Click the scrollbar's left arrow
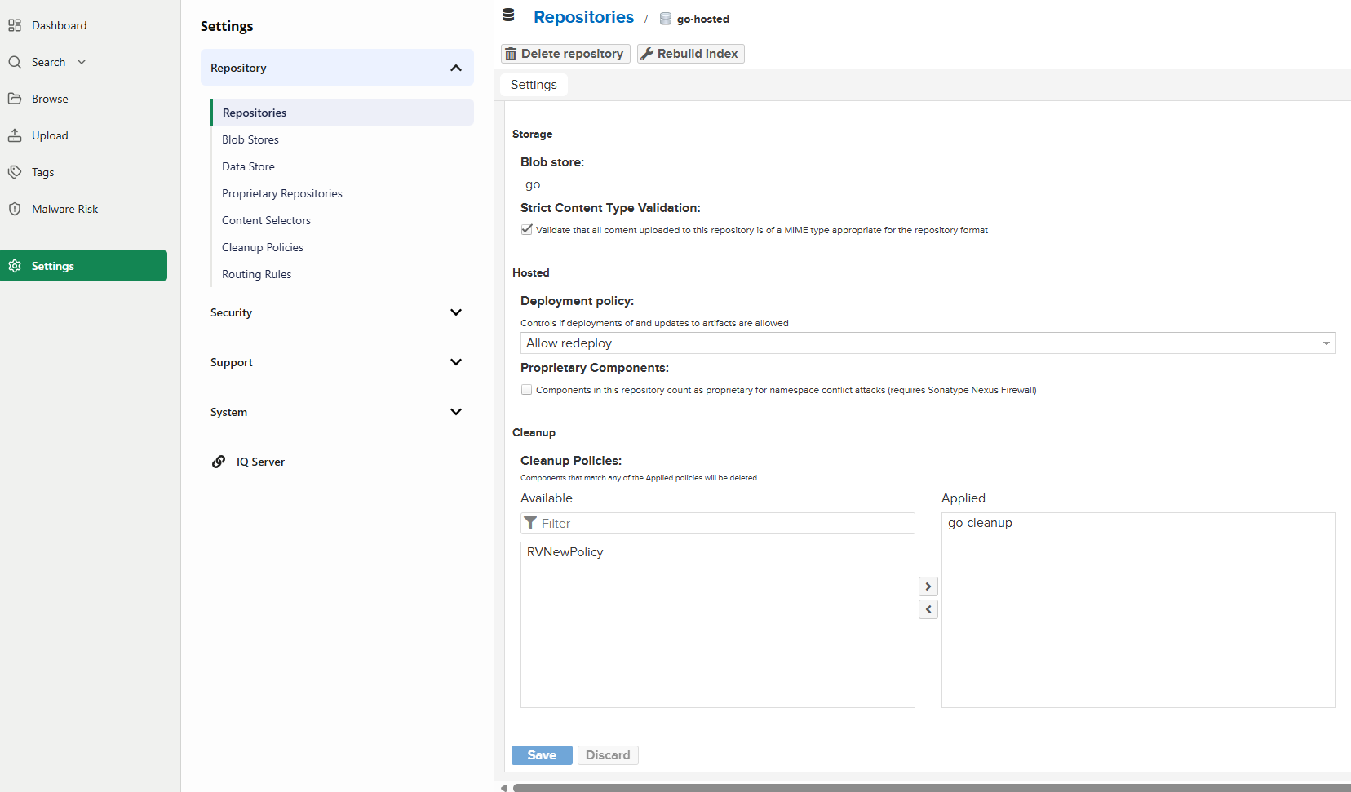 [x=503, y=788]
